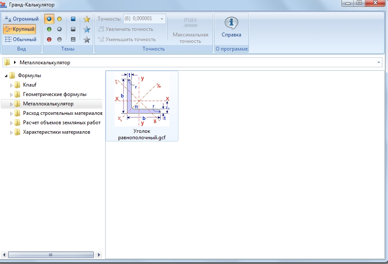Choose the blue square theme icon
The width and height of the screenshot is (388, 264).
(x=73, y=19)
